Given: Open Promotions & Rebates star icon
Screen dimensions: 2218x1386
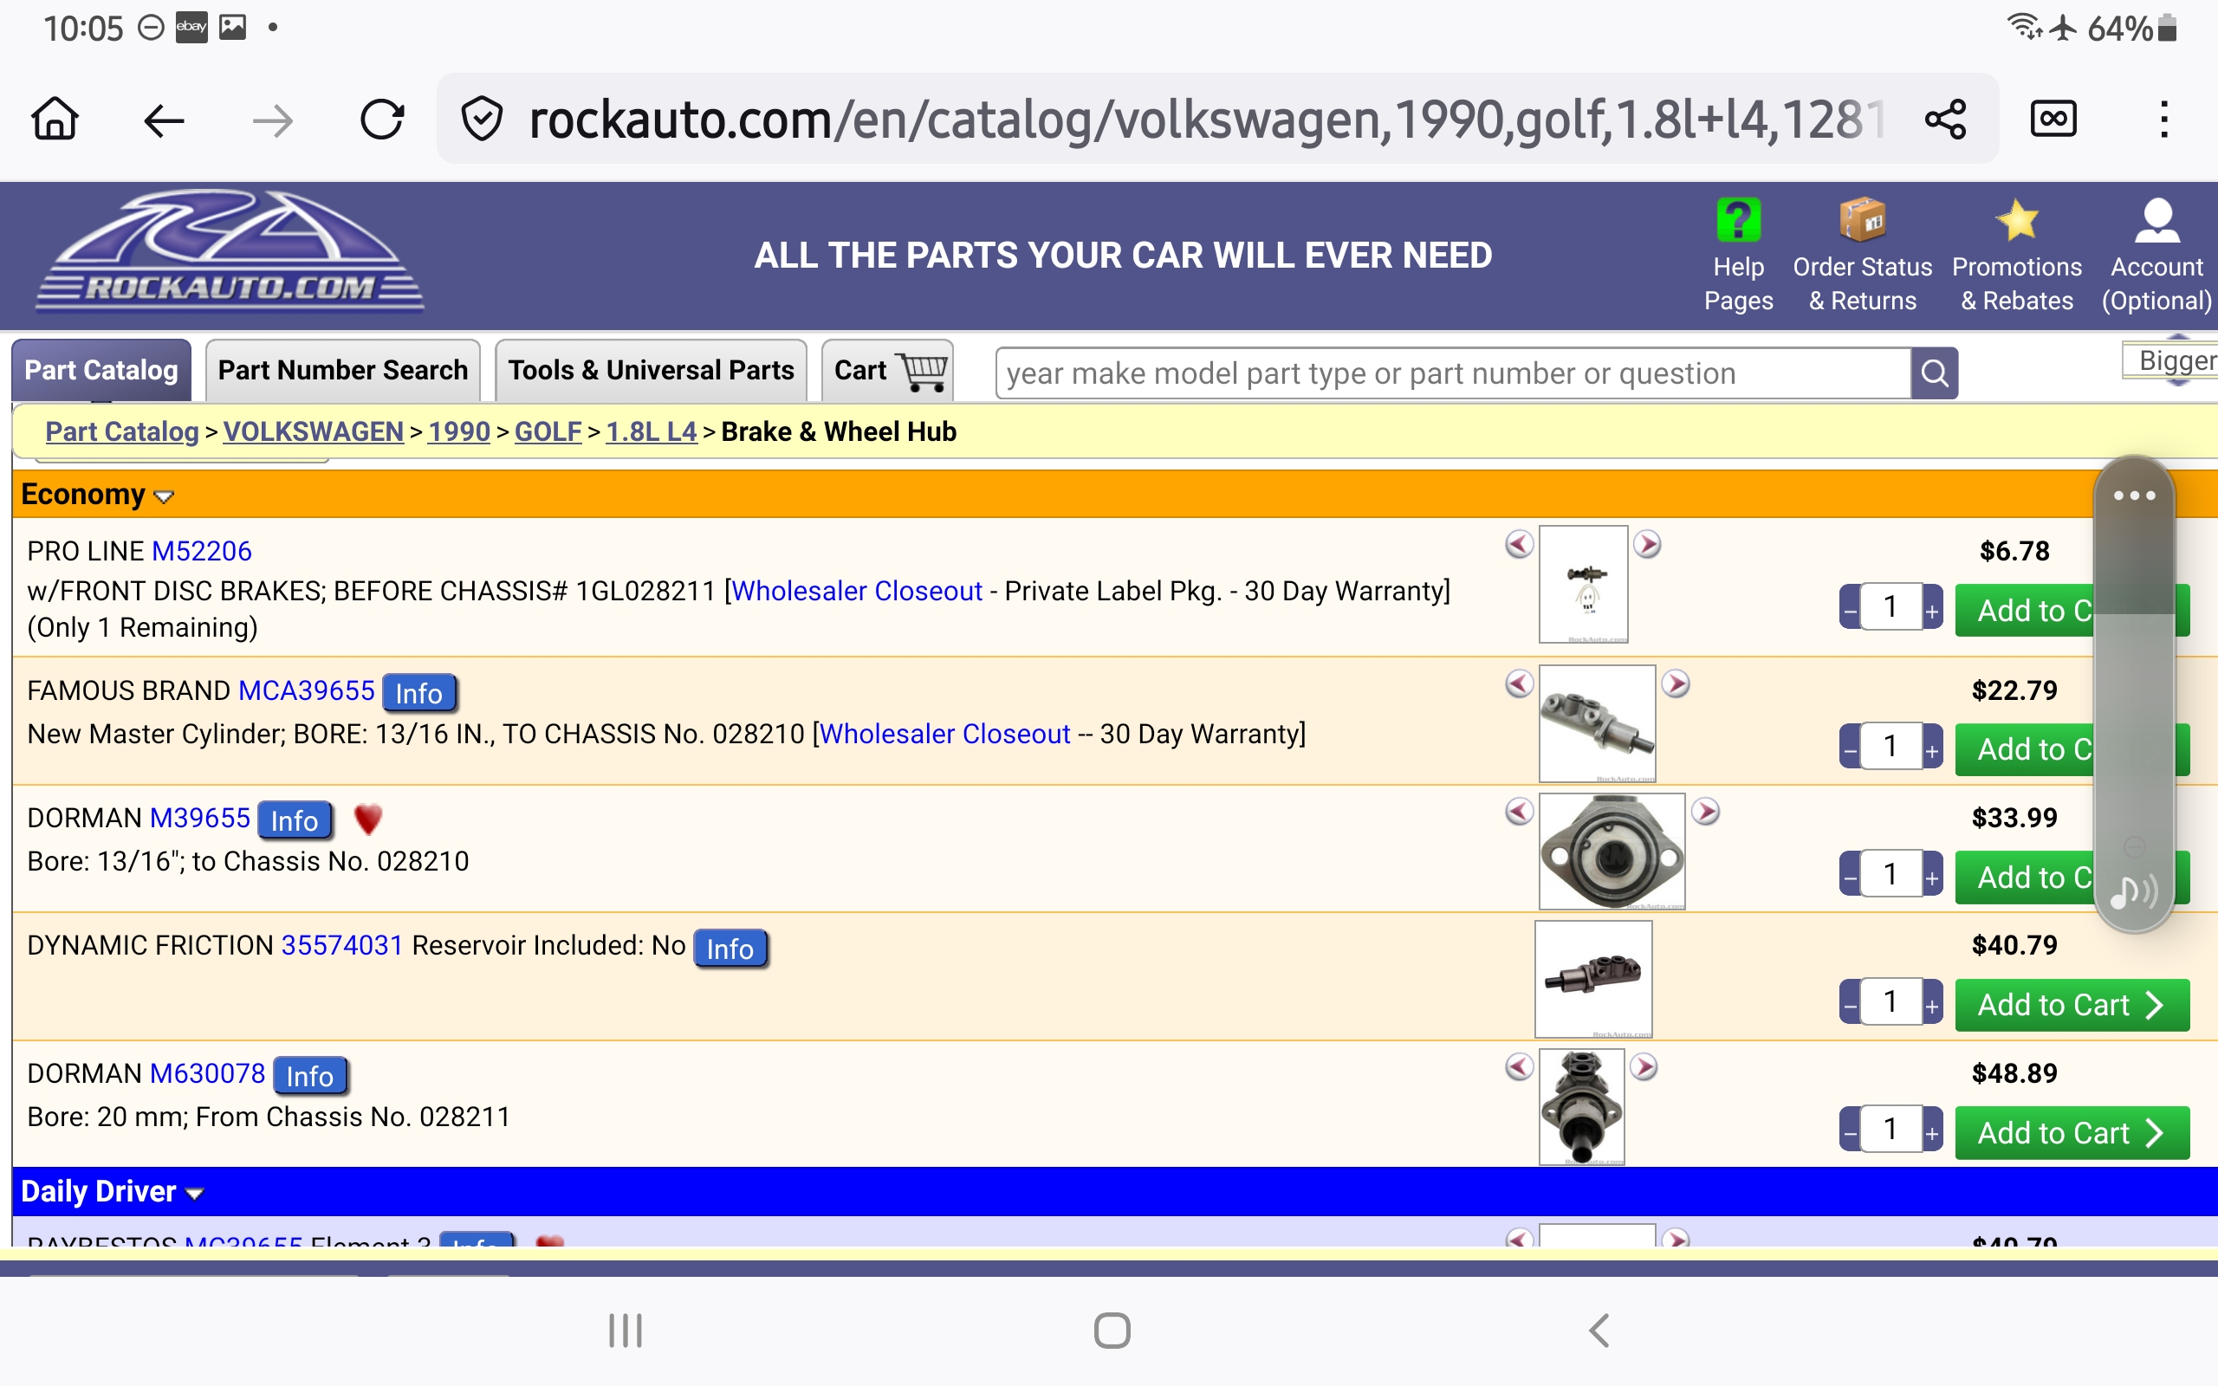Looking at the screenshot, I should click(x=2016, y=221).
